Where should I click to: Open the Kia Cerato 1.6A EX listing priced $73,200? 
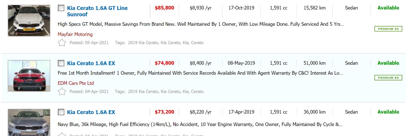(x=91, y=112)
